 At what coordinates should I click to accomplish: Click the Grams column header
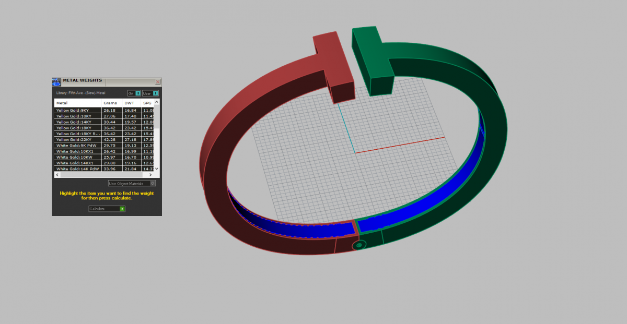pyautogui.click(x=112, y=103)
